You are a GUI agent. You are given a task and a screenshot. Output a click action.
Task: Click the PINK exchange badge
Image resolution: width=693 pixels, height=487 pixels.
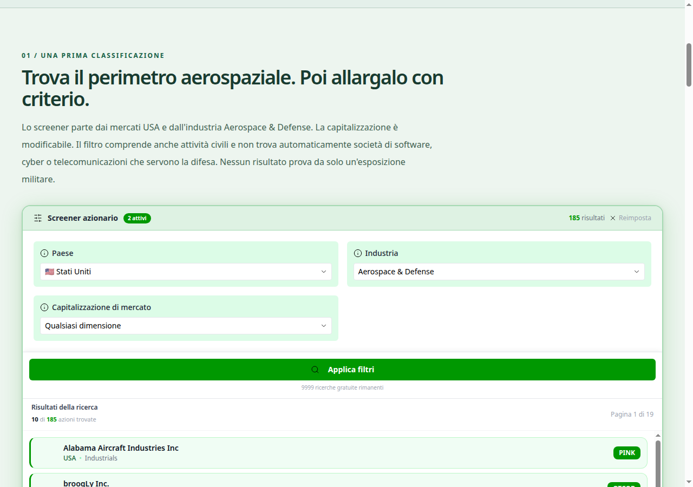coord(627,453)
